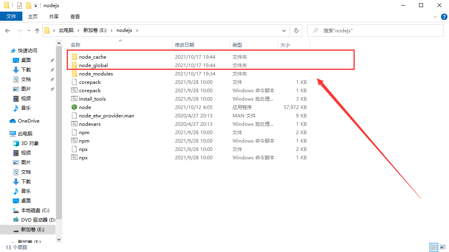This screenshot has height=252, width=449.
Task: Open the node_global folder icon
Action: pyautogui.click(x=74, y=65)
